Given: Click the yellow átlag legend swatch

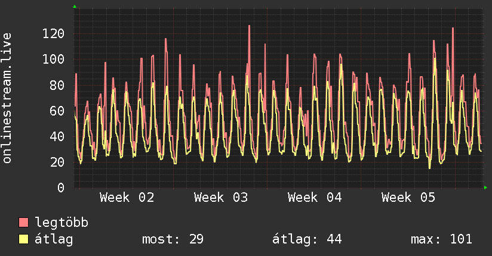Looking at the screenshot, I should [x=23, y=239].
